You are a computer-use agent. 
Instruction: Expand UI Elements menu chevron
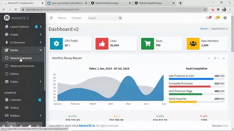tap(41, 42)
